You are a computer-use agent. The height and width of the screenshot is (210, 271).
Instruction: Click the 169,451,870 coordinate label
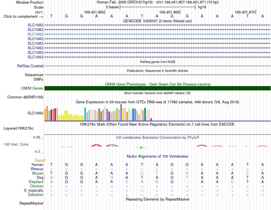[245, 12]
